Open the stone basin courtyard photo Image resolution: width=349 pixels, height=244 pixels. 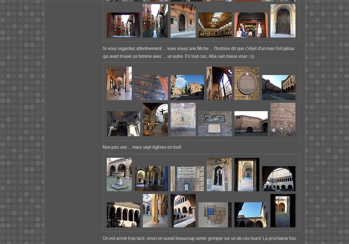point(119,175)
